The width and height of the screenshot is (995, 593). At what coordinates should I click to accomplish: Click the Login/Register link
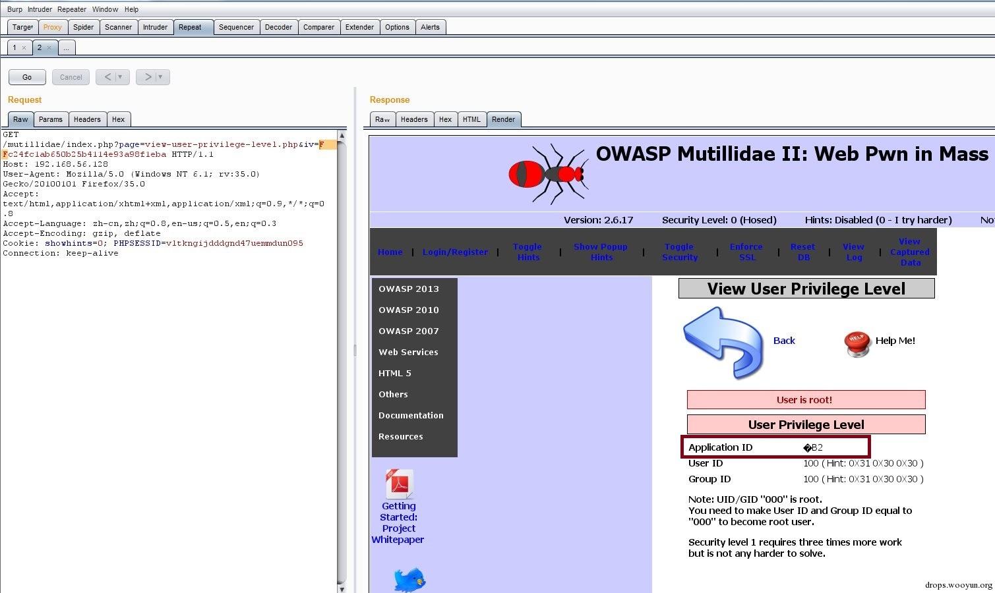pyautogui.click(x=455, y=252)
